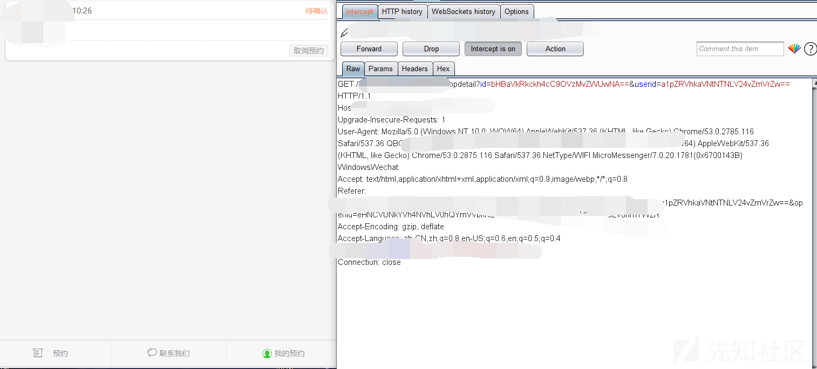The image size is (817, 369).
Task: Click the 'Accept-Encoding: gzip, deflate' header line
Action: pos(392,227)
